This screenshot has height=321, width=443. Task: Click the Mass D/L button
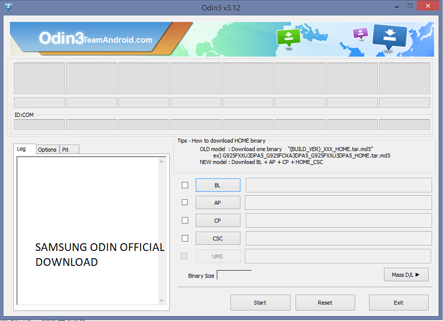405,274
